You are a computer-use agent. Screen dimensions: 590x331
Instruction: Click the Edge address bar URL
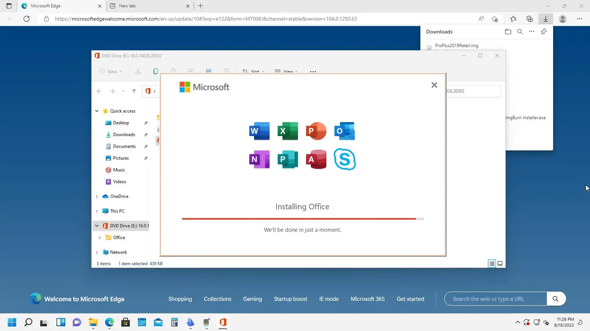point(206,19)
